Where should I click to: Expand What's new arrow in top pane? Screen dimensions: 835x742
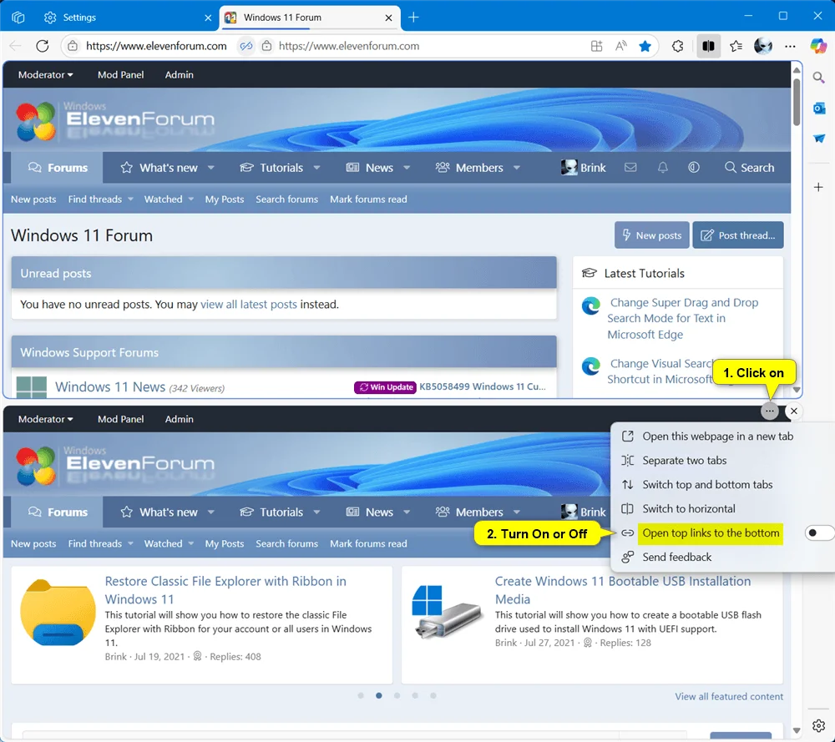tap(211, 168)
